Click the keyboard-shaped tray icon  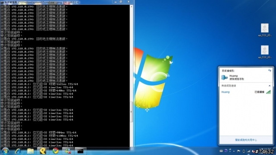tap(221, 151)
